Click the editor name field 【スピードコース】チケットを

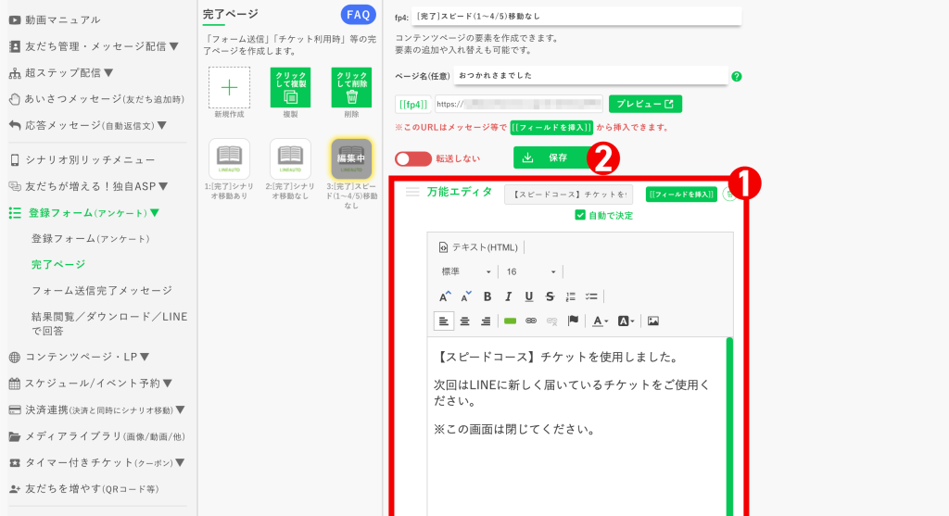(568, 195)
